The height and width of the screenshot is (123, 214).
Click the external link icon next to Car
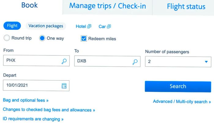pos(109,26)
